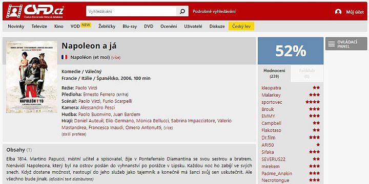
Task: Open actor Elio Germano link
Action: click(119, 121)
